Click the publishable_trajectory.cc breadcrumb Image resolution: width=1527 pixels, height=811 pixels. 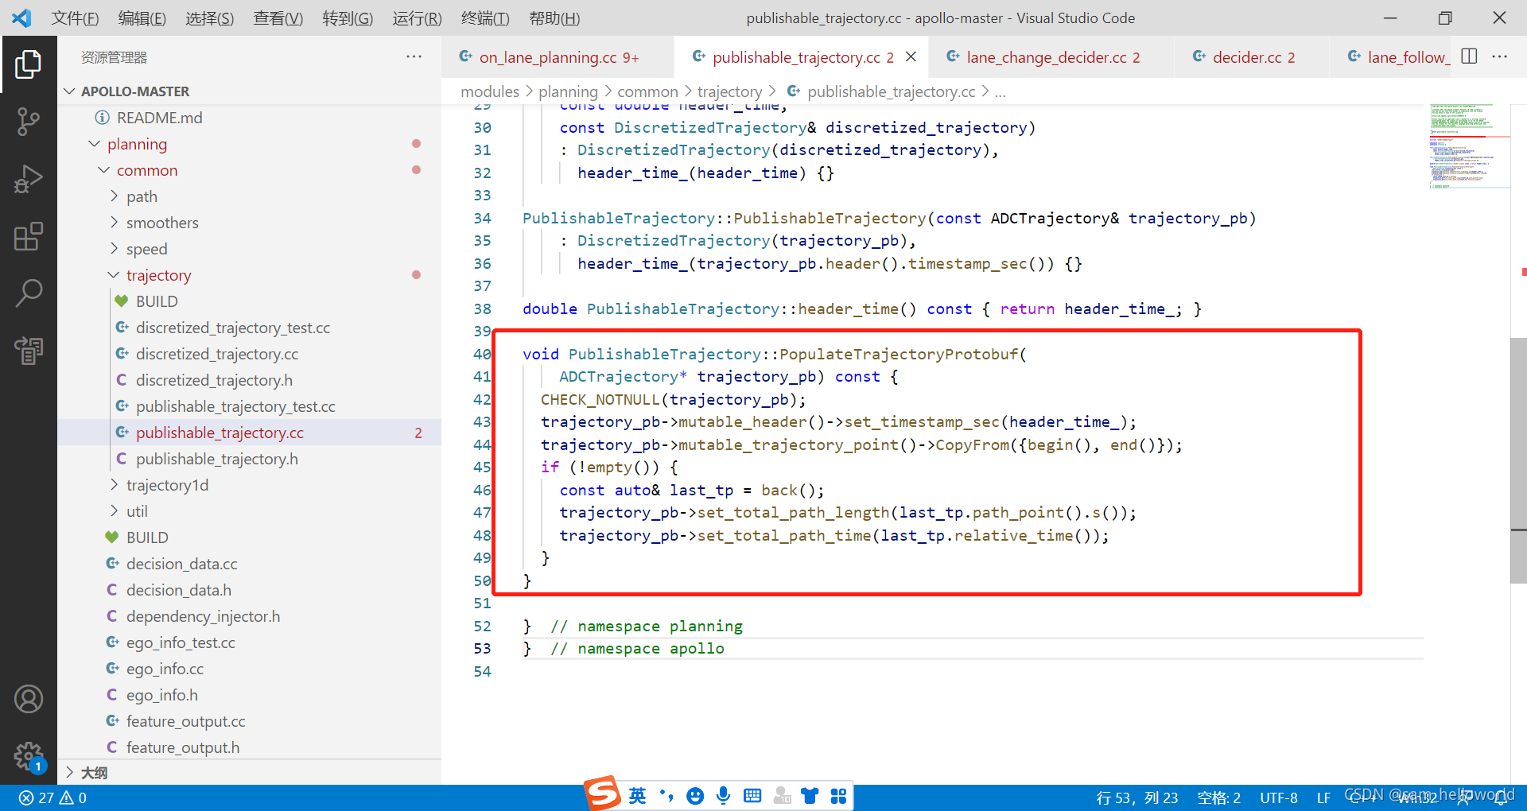[891, 91]
